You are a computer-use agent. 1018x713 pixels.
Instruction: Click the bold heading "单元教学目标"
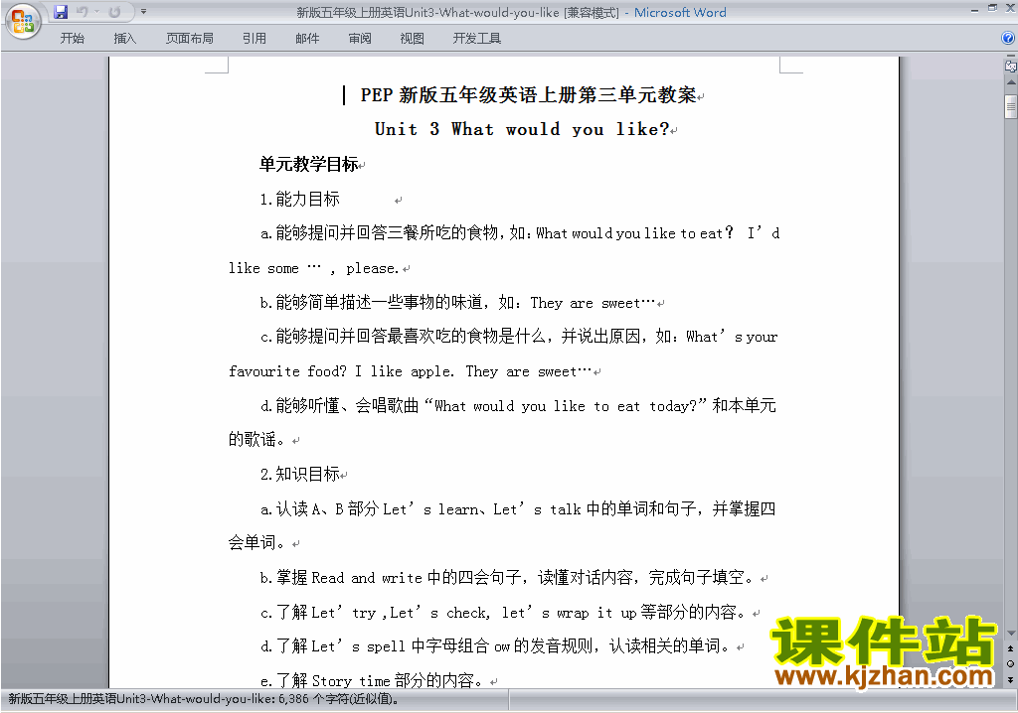tap(308, 164)
